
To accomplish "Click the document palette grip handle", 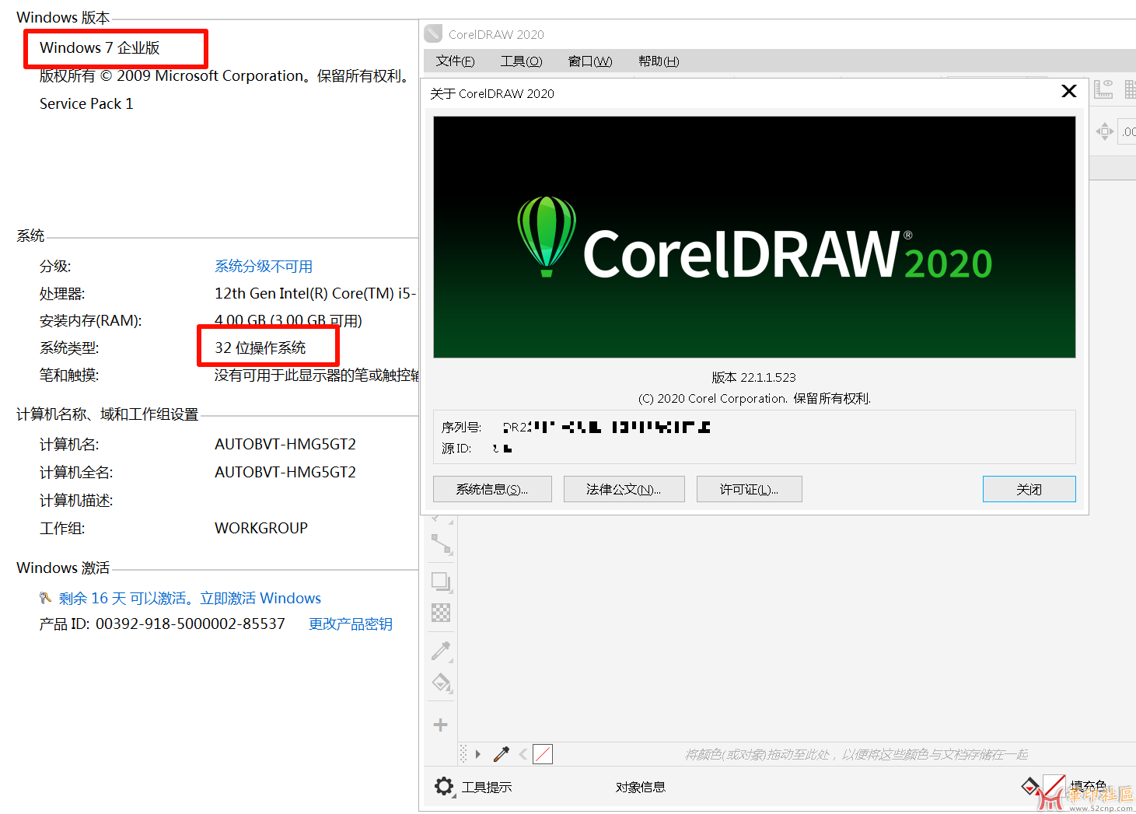I will pos(463,754).
